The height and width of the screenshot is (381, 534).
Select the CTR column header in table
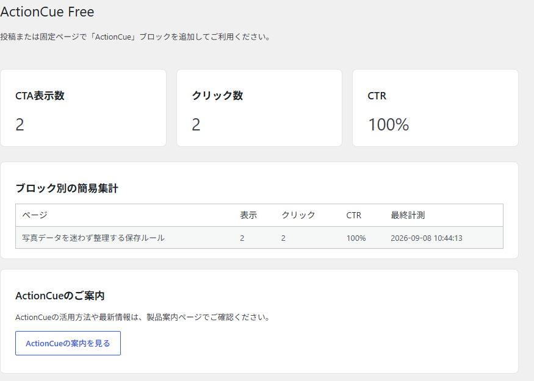pos(354,215)
